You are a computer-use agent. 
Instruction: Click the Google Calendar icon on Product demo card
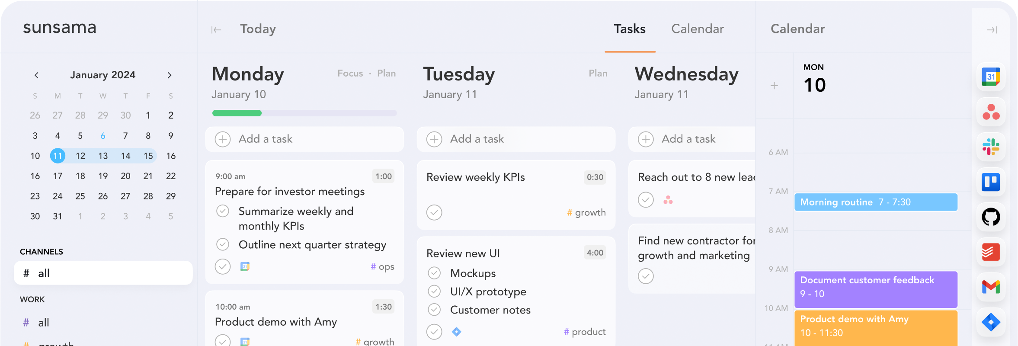tap(245, 342)
